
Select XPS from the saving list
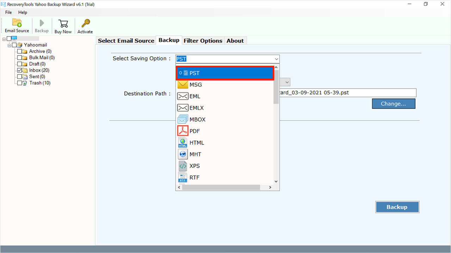pos(225,166)
